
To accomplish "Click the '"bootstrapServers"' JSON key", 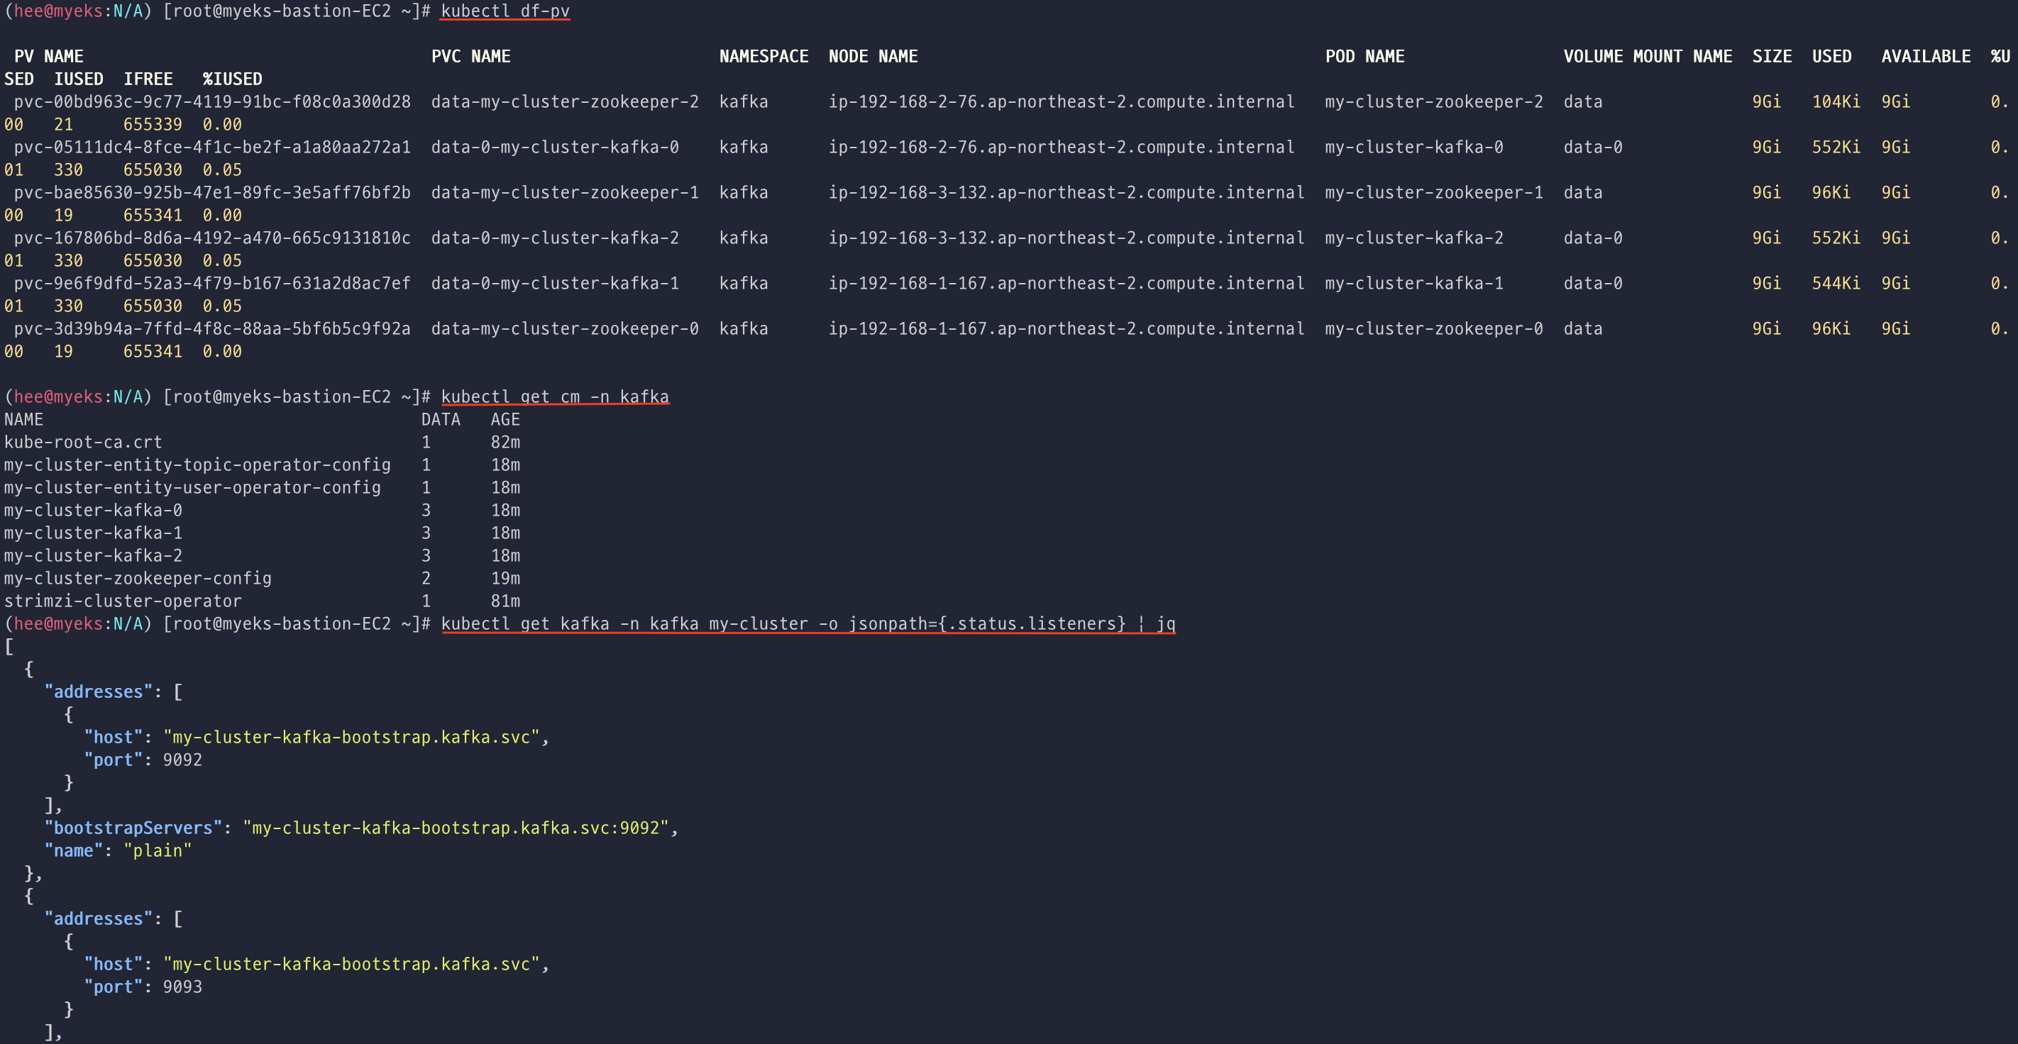I will (x=133, y=828).
